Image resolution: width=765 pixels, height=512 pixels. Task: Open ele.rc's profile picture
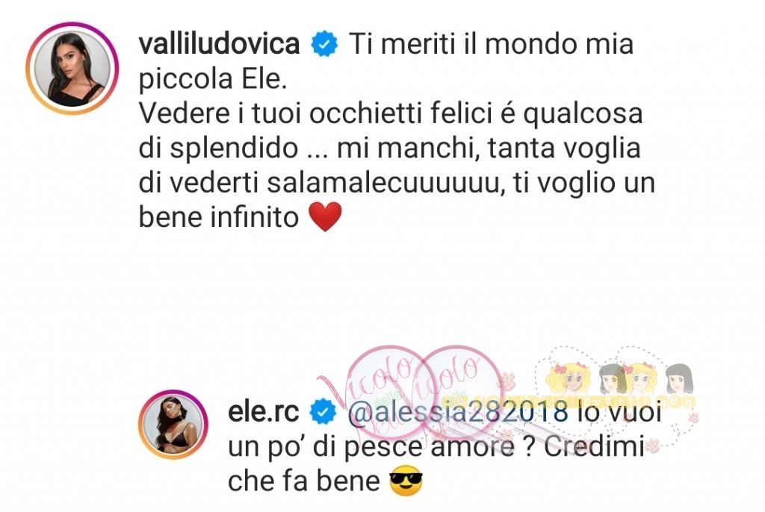click(173, 424)
